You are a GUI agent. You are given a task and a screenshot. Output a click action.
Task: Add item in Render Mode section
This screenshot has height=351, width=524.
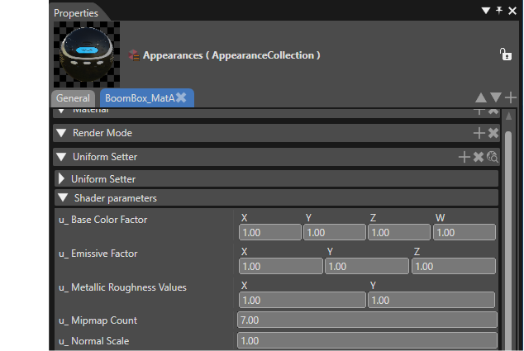[479, 133]
